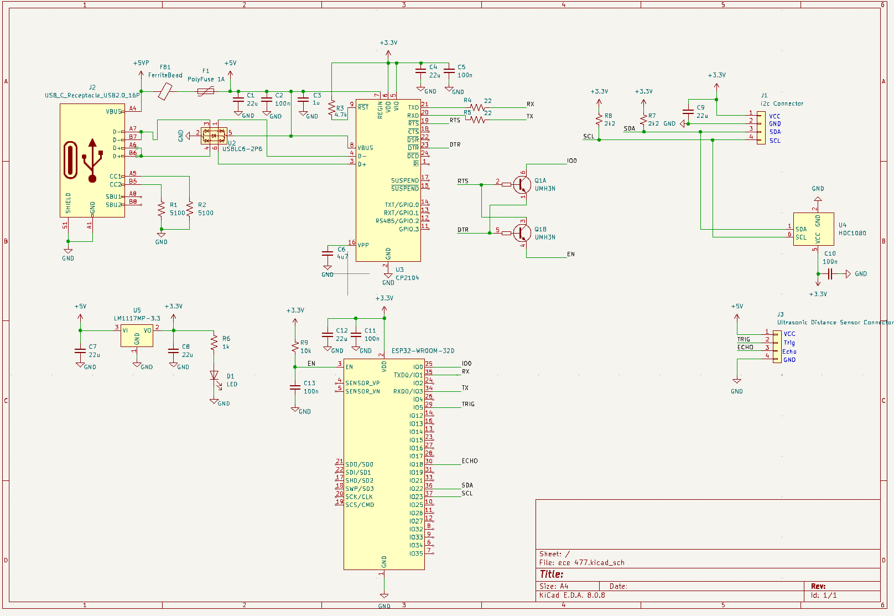894x616 pixels.
Task: Select the USB-C receptacle J2 symbol
Action: point(92,161)
